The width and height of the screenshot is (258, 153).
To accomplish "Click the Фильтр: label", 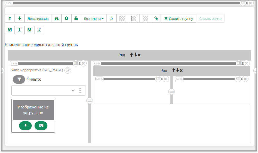I will coord(34,79).
